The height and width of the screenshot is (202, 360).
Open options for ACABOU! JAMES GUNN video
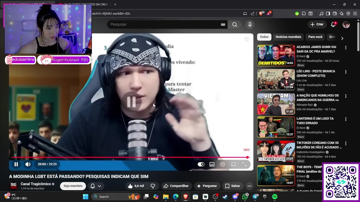pos(346,48)
